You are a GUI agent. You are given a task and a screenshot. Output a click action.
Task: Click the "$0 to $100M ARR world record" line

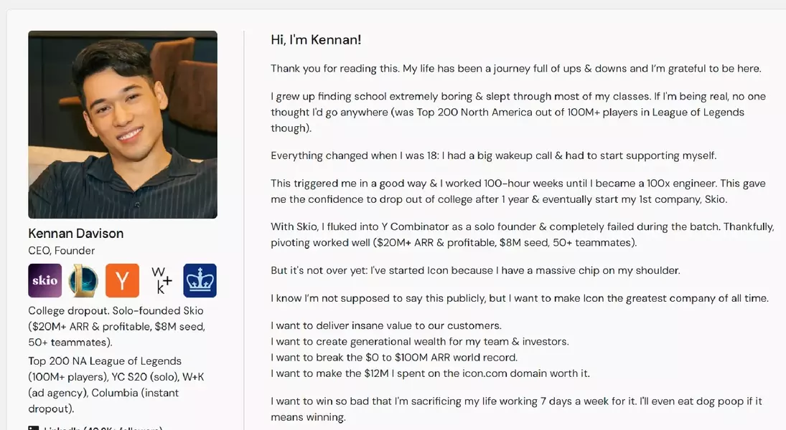(x=394, y=357)
